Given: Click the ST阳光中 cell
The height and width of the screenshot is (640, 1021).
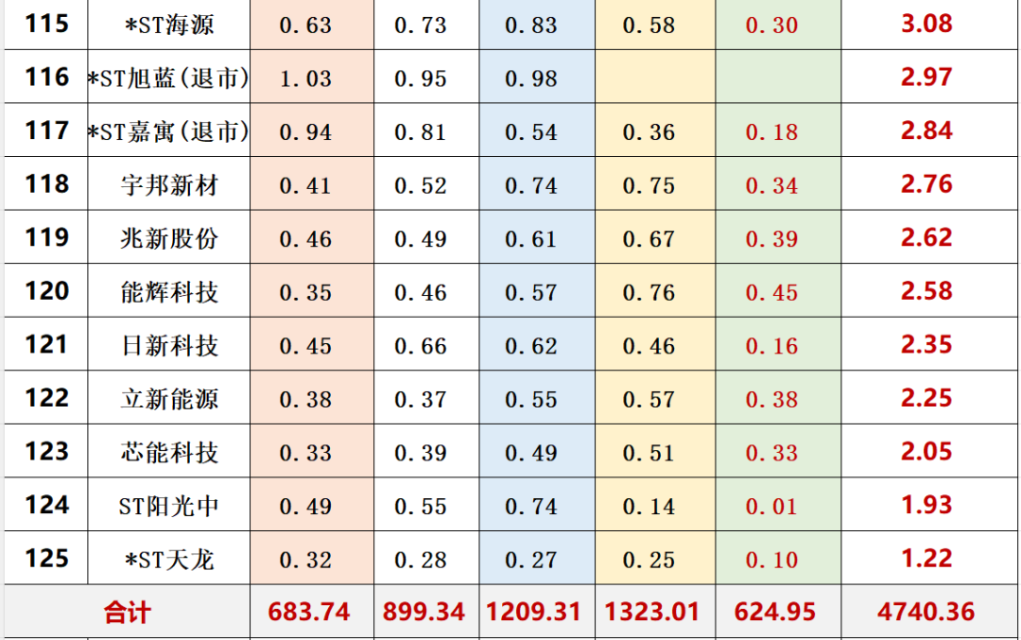Looking at the screenshot, I should pos(169,506).
